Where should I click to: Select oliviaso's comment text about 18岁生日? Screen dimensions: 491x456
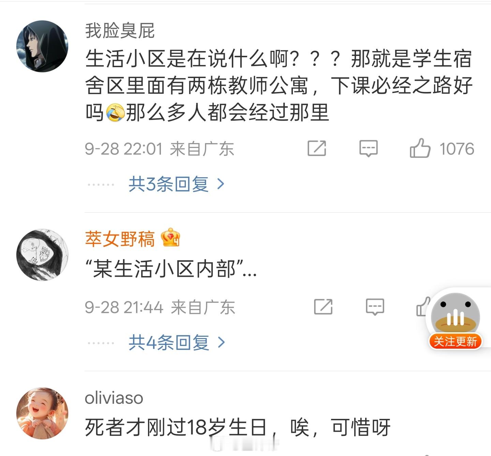(237, 427)
